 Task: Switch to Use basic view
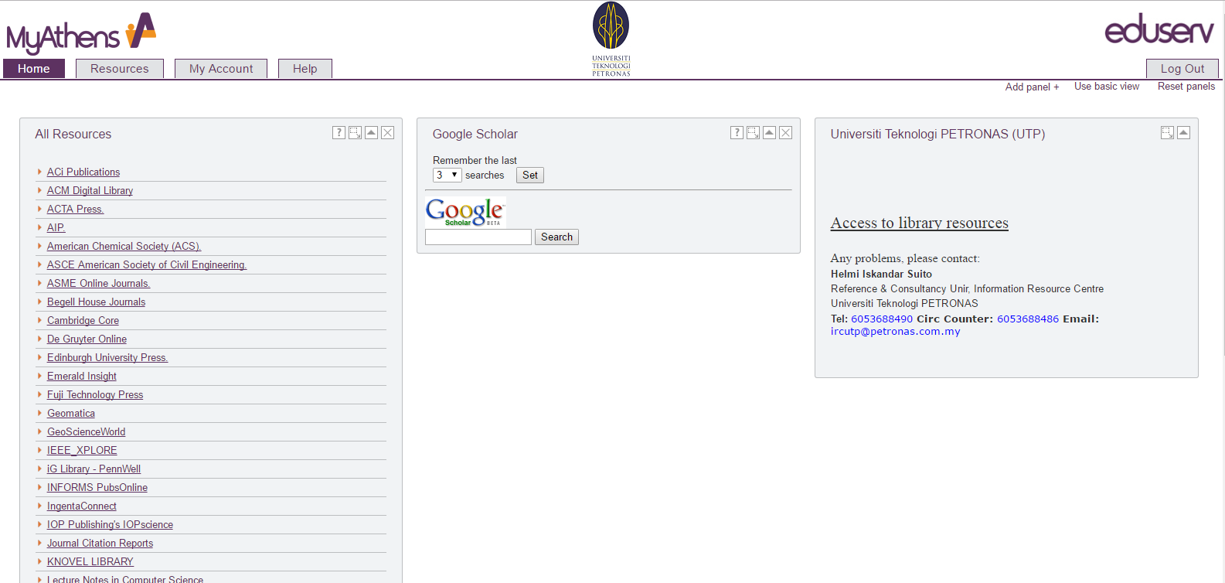click(1107, 87)
